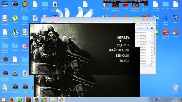Image resolution: width=182 pixels, height=102 pixels.
Task: Switch to Fallout Vault Boy taskbar icon
Action: click(61, 99)
